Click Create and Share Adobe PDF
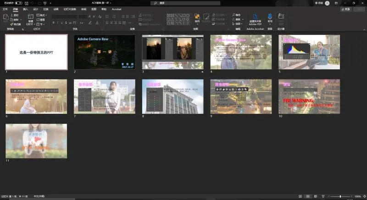 (x=255, y=20)
